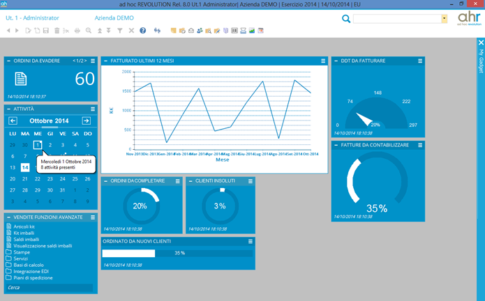
Task: Select day 25 in the calendar
Action: [x=75, y=179]
